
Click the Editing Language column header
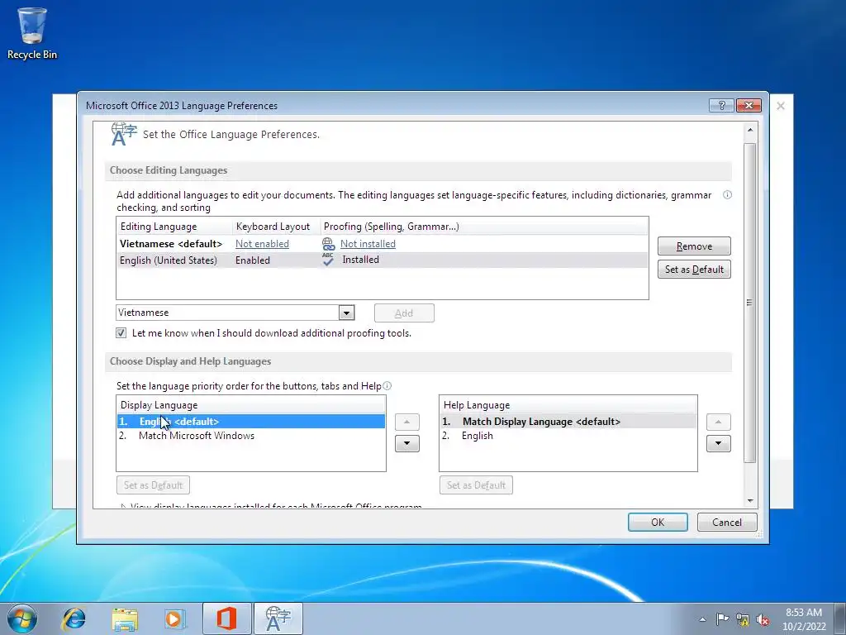click(x=174, y=227)
